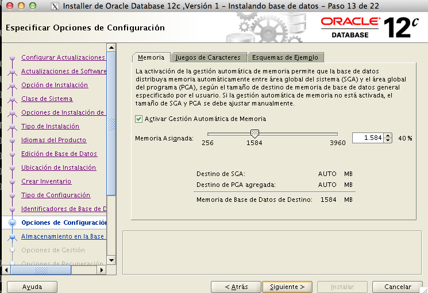
Task: Open the Edición de Base de Datos step
Action: coord(59,154)
